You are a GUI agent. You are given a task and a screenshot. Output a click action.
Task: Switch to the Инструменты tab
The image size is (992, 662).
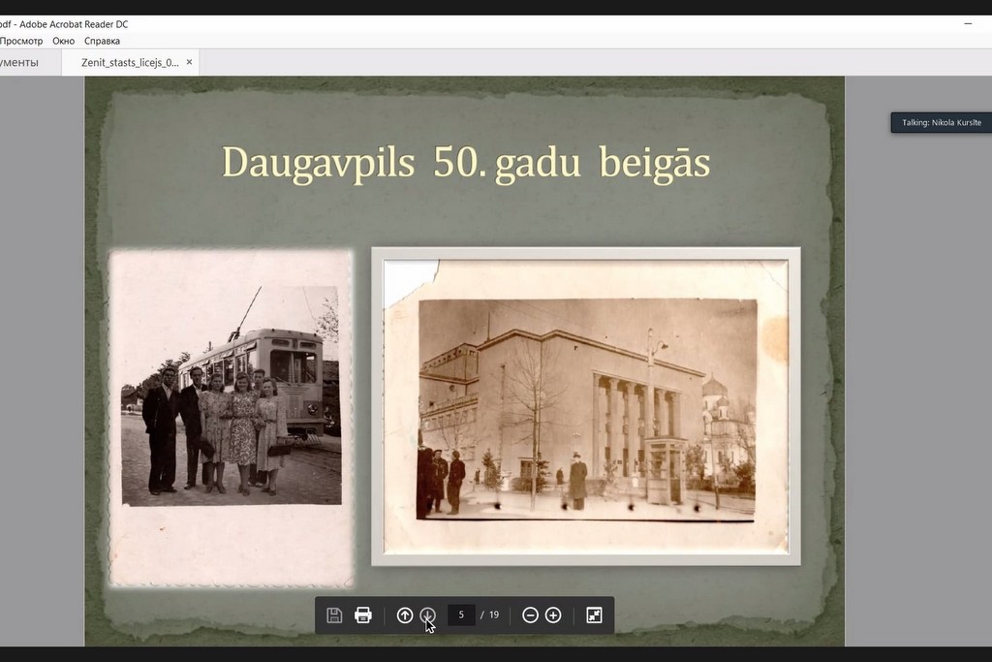19,63
